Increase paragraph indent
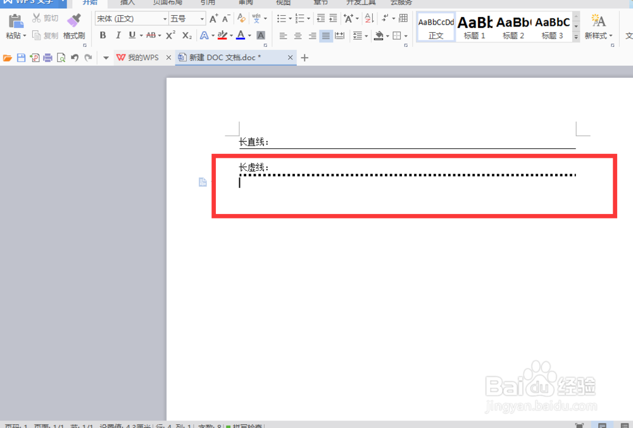633x428 pixels. pyautogui.click(x=333, y=18)
